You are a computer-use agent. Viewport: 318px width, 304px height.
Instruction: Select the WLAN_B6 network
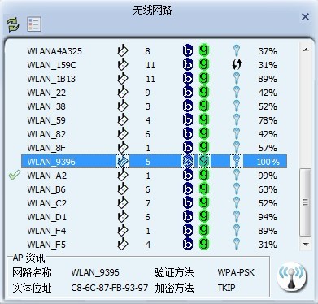coord(46,189)
